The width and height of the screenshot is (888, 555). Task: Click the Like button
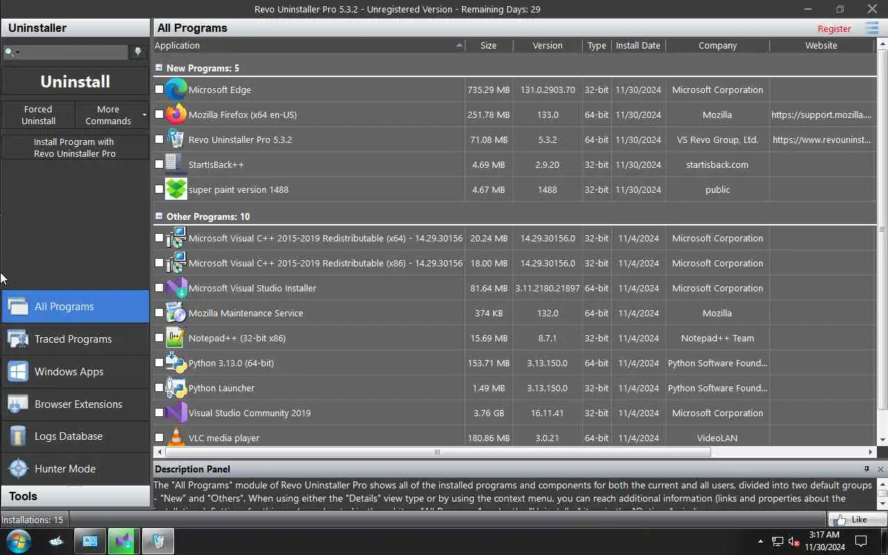tap(857, 519)
